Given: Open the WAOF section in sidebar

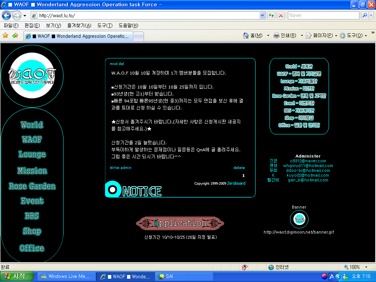Looking at the screenshot, I should point(32,140).
